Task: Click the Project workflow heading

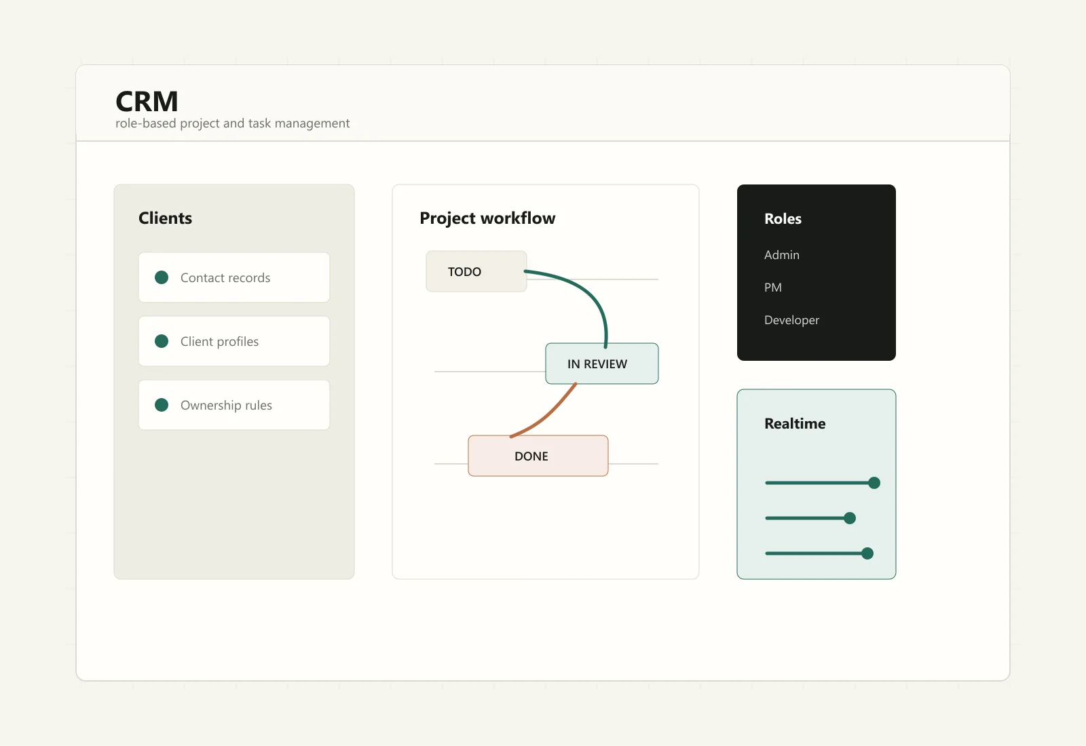Action: 487,218
